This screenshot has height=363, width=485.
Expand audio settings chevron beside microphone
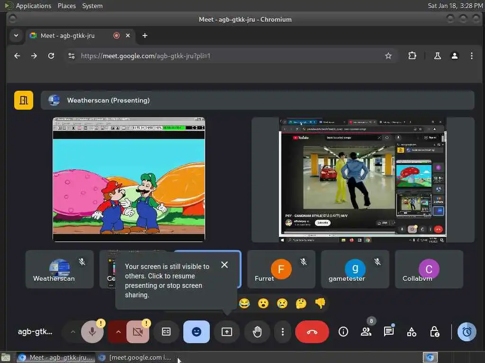click(72, 332)
